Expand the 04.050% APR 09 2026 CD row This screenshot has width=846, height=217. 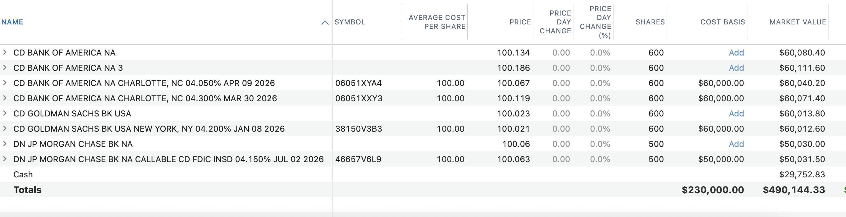coord(4,82)
